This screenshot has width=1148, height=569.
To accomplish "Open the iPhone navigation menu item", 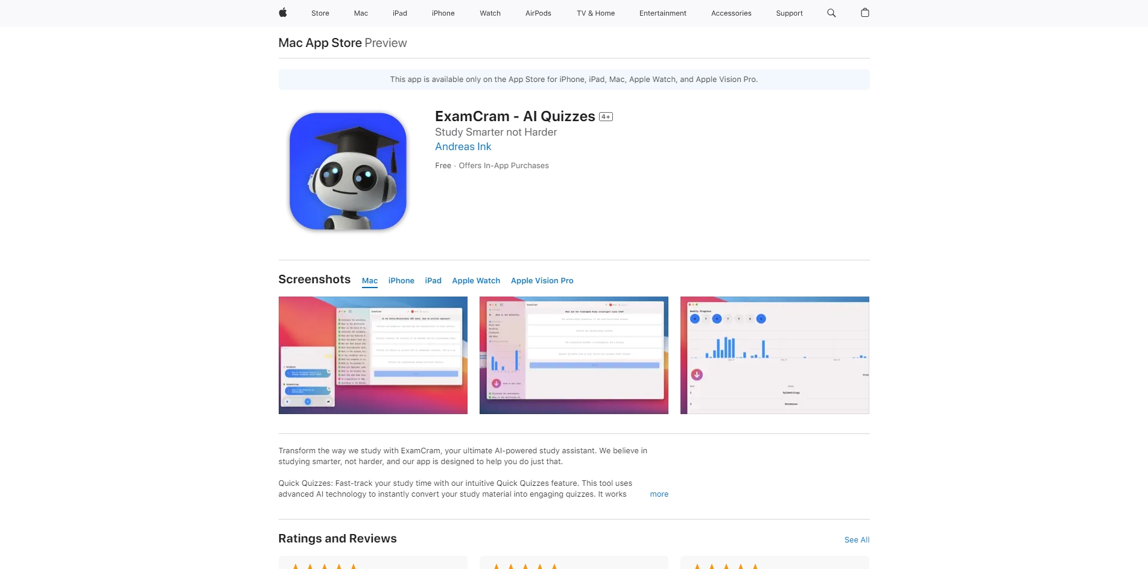I will [443, 13].
